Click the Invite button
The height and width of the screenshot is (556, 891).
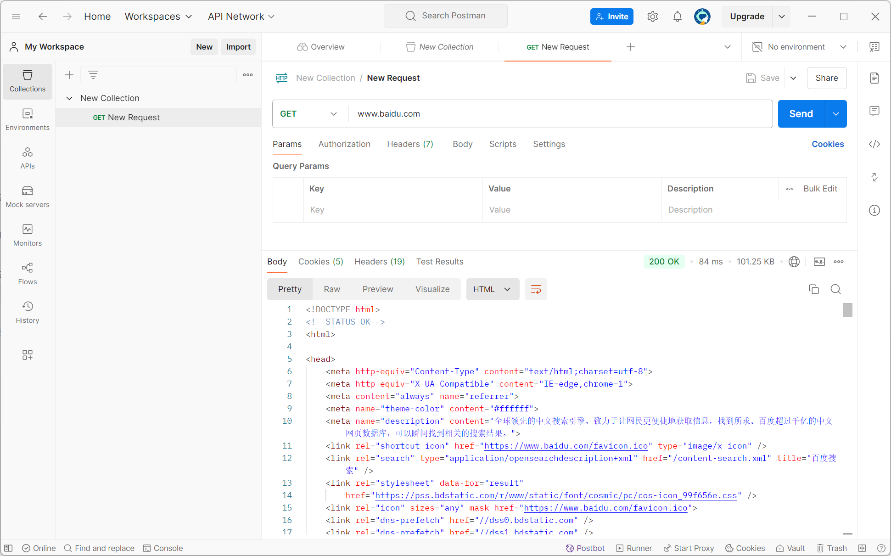click(612, 17)
